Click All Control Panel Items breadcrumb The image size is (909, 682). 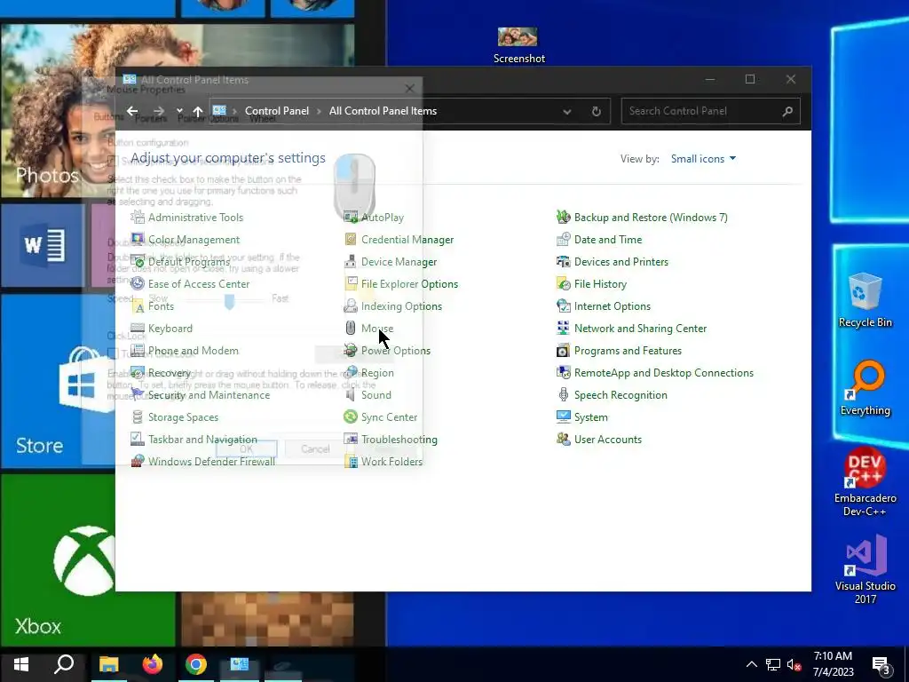pos(383,111)
